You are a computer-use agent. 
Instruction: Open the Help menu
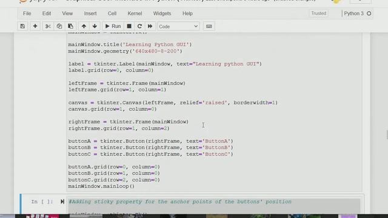point(187,13)
